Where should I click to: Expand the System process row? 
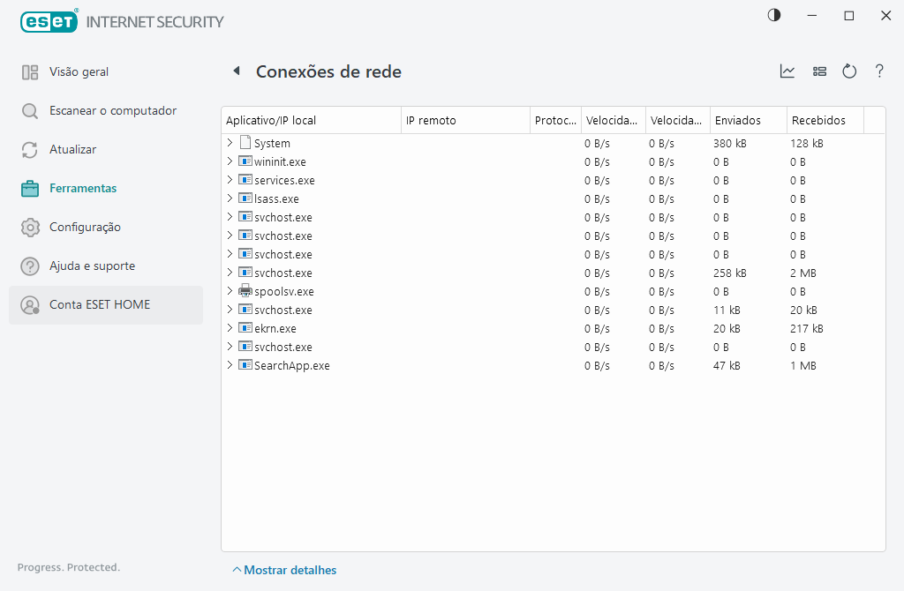coord(230,143)
